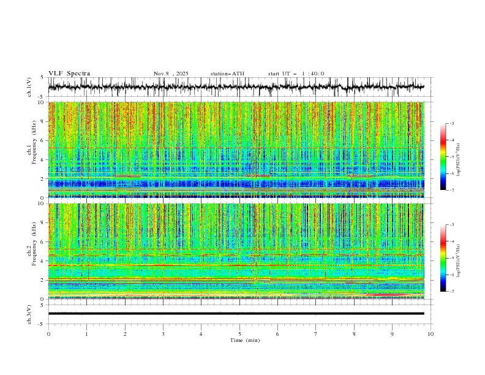Click the ch.3 flat black voltage trace
The height and width of the screenshot is (375, 485).
pyautogui.click(x=236, y=314)
